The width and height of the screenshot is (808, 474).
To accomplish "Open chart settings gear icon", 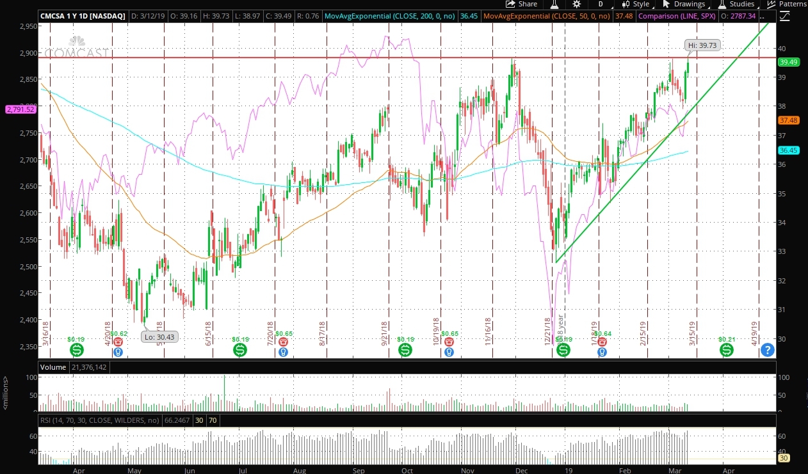I will coord(577,4).
